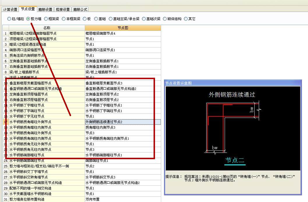308x202 pixels.
Task: Select the 楼层暗梁端部节点4 cell in row 1
Action: pos(123,33)
